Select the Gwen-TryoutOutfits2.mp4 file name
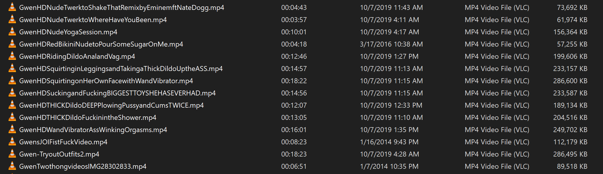Viewport: 603px width, 174px height. point(59,154)
